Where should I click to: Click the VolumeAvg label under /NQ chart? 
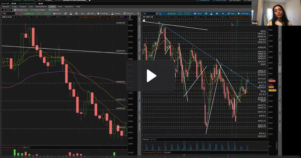tap(8, 147)
